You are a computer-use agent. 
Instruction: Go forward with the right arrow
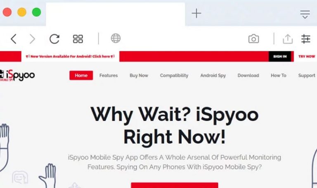(x=32, y=39)
